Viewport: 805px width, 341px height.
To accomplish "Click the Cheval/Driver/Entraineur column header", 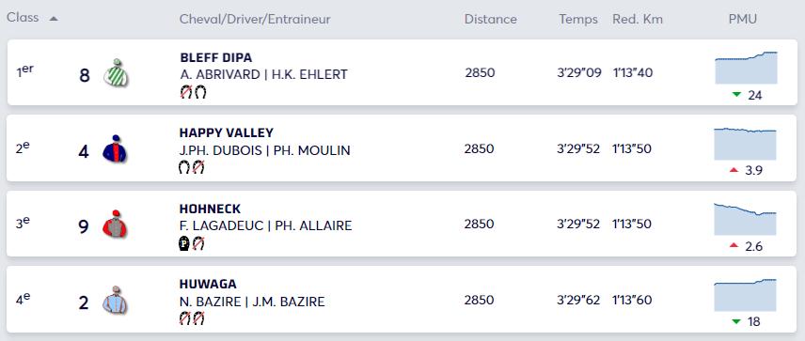I will tap(255, 20).
